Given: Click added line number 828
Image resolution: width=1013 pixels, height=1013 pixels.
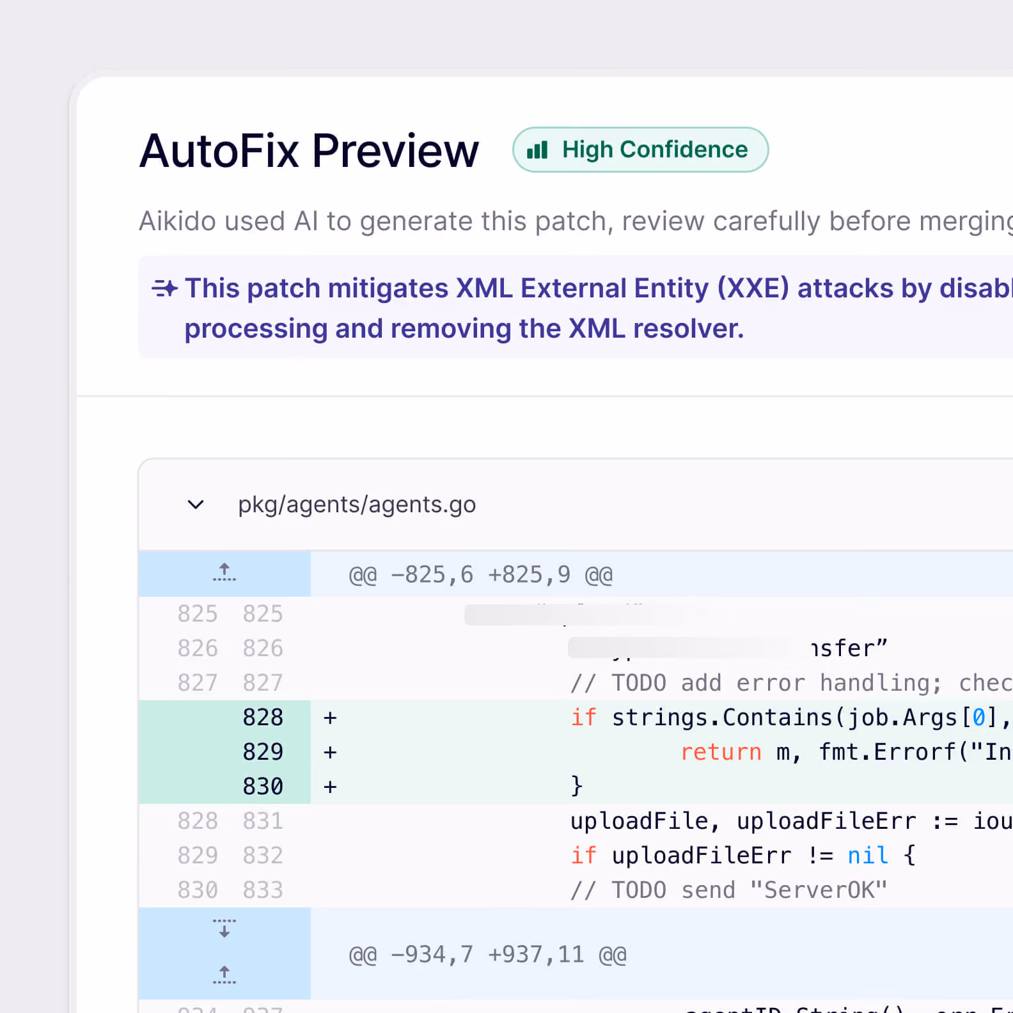Looking at the screenshot, I should click(x=263, y=718).
